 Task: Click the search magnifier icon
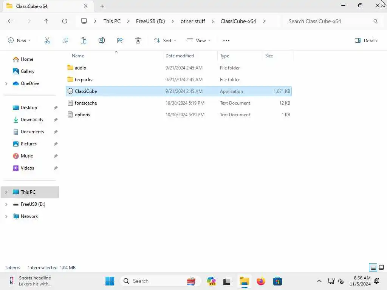click(x=375, y=21)
